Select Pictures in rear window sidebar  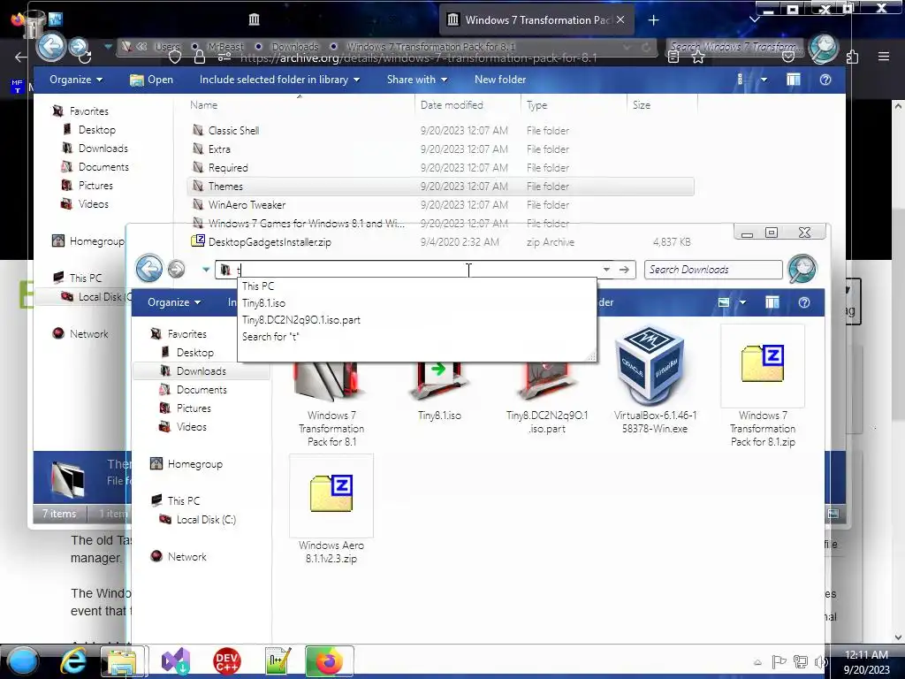pyautogui.click(x=95, y=186)
